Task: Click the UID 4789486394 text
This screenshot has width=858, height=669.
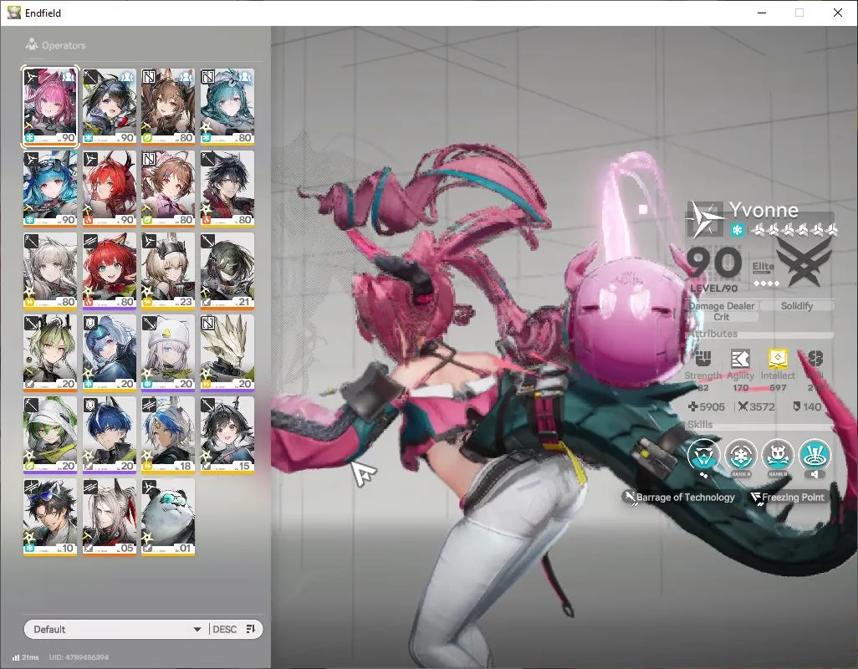Action: tap(79, 657)
